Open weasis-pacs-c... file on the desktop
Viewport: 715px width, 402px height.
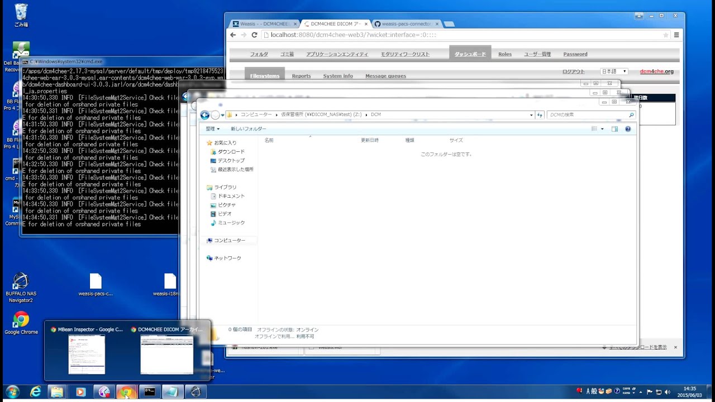[96, 285]
